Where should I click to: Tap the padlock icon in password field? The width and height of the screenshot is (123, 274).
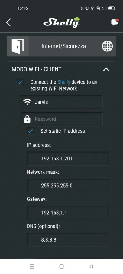27,119
